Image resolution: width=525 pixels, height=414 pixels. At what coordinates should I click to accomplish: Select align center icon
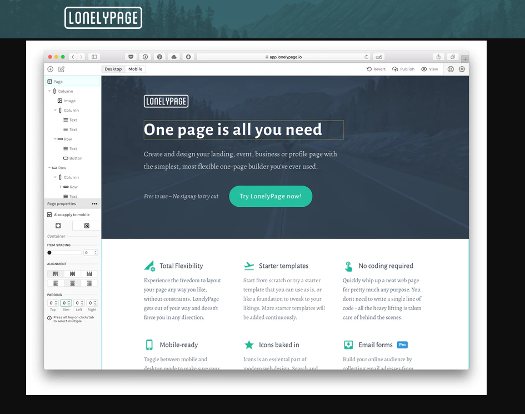pos(72,283)
